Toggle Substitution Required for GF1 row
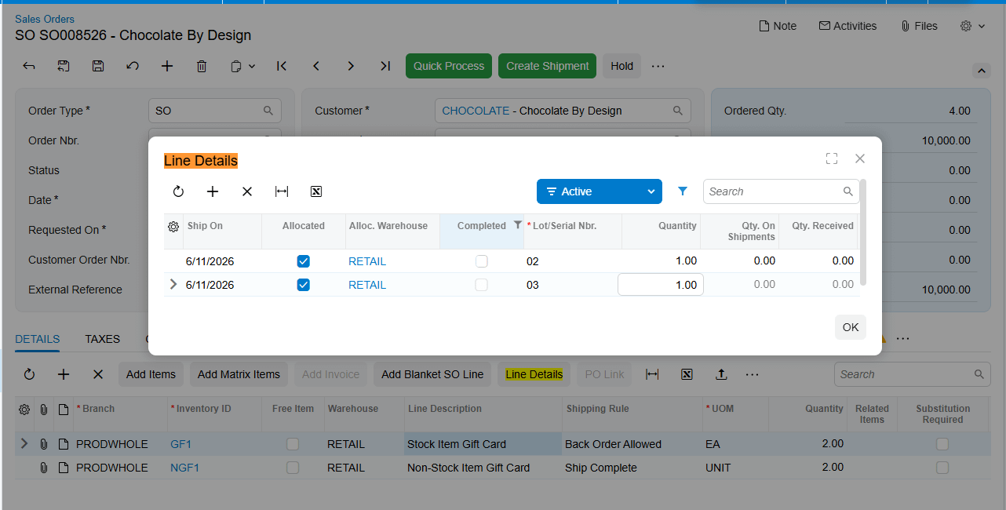 942,444
